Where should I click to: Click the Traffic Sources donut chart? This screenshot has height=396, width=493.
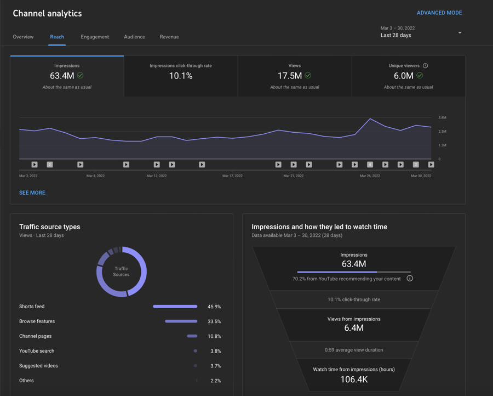pyautogui.click(x=122, y=271)
